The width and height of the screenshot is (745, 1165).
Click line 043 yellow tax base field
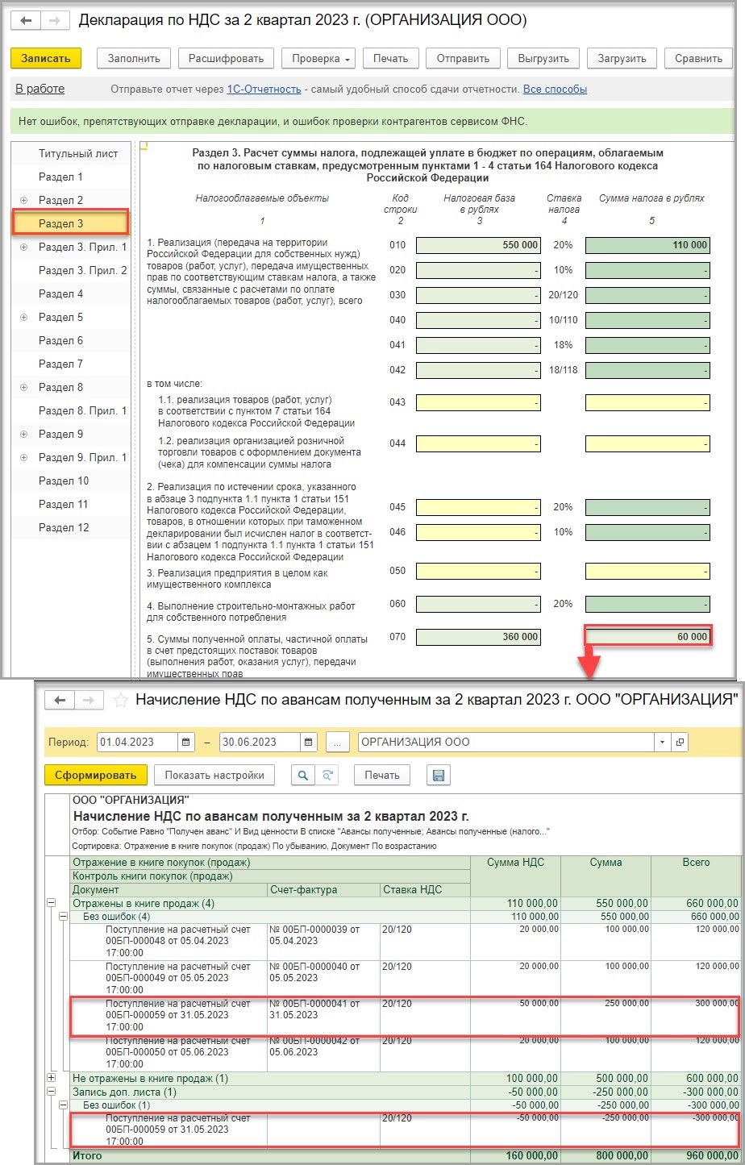(478, 402)
